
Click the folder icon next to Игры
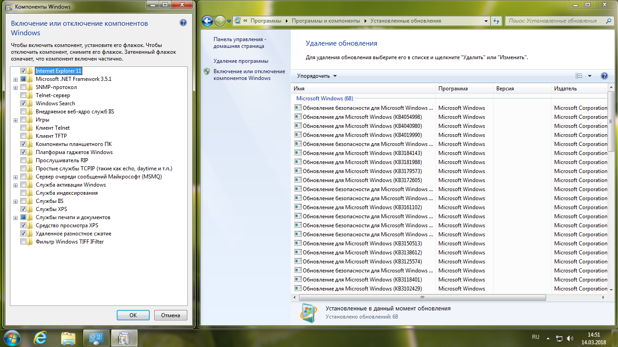point(30,120)
